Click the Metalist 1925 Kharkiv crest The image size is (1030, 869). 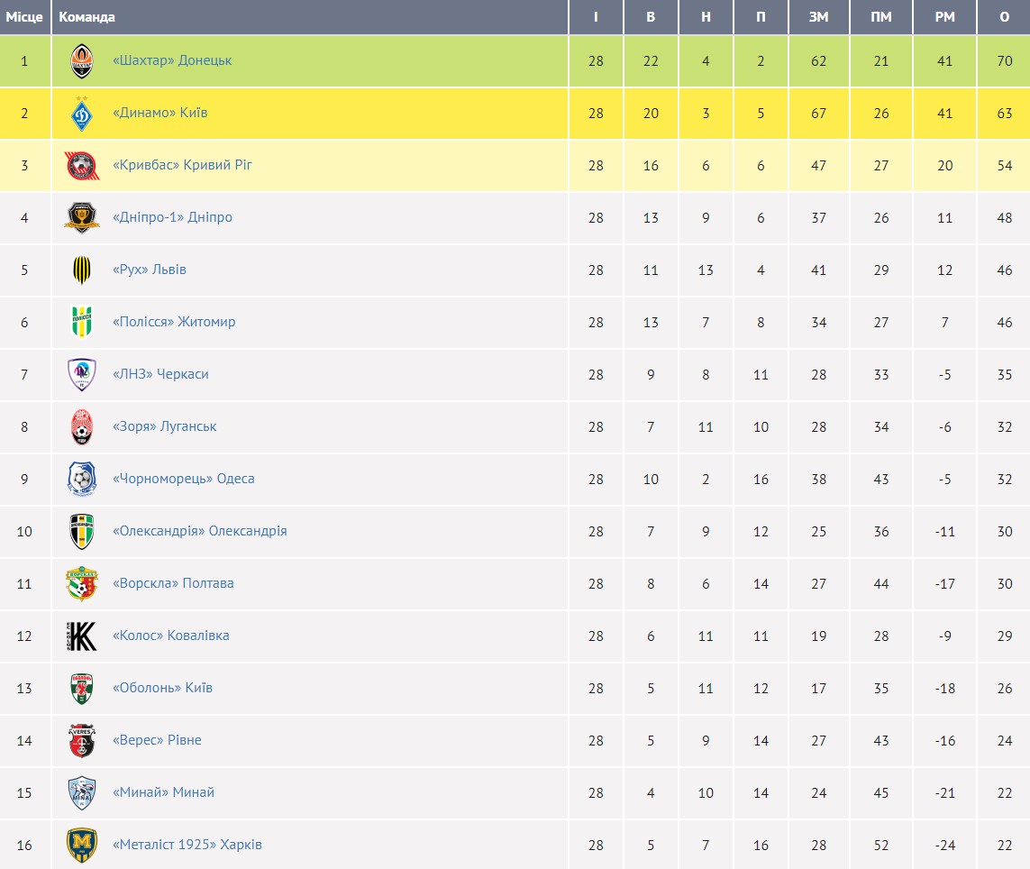tap(82, 846)
